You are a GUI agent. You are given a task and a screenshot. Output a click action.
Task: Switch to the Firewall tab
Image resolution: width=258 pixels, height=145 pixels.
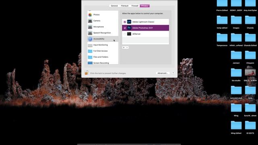pos(135,6)
